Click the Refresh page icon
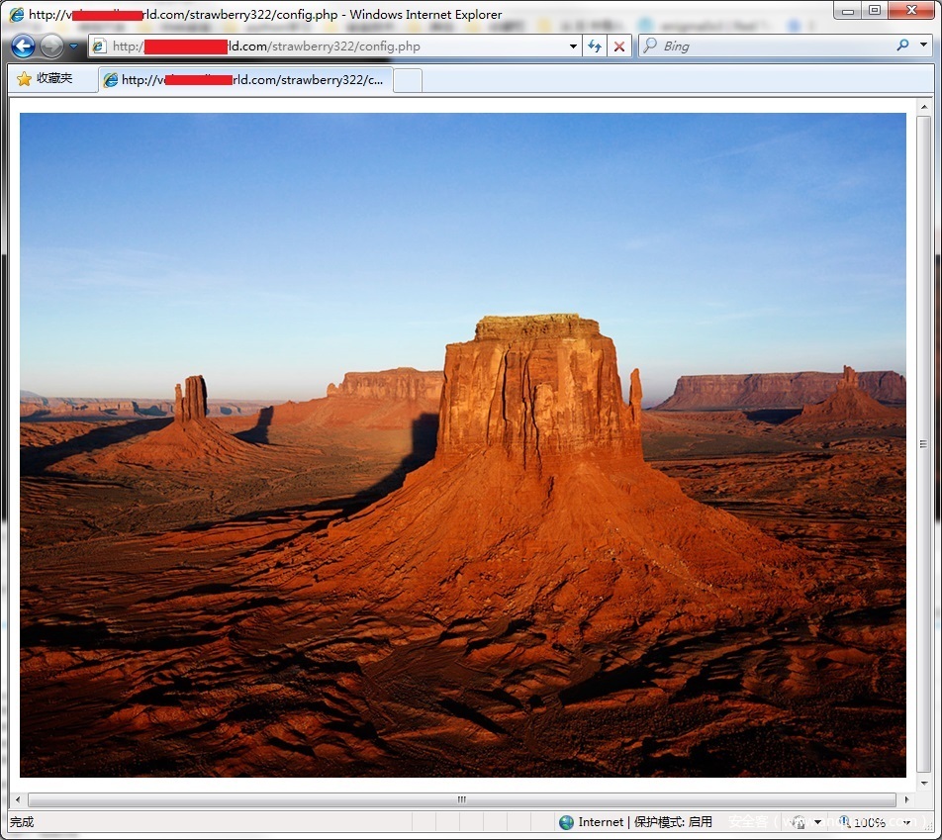942x840 pixels. [x=595, y=47]
